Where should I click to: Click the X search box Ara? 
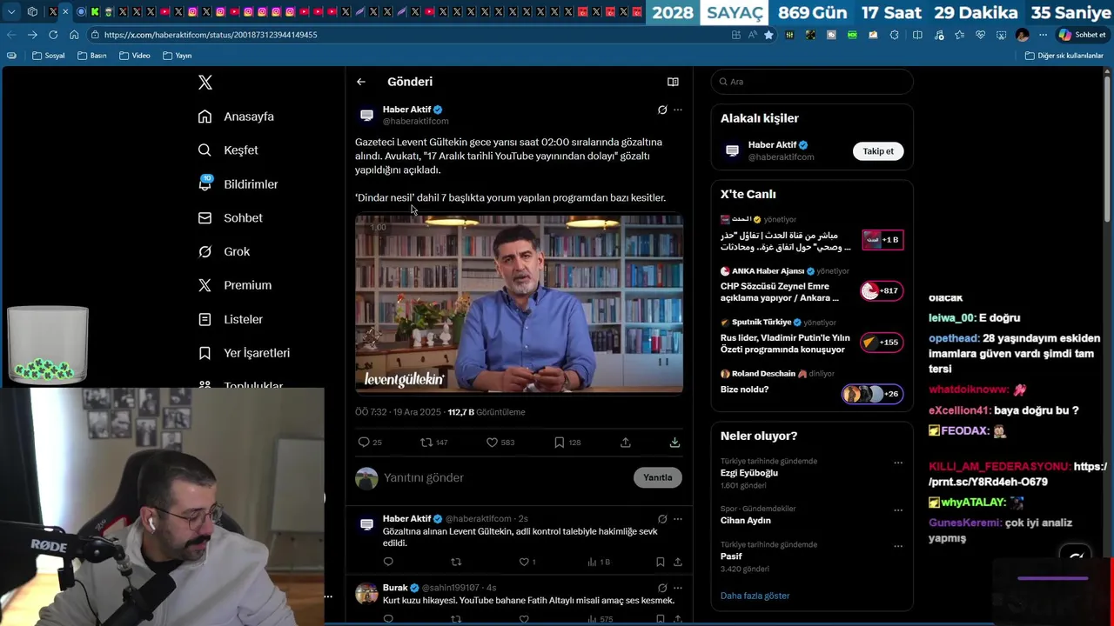pos(812,82)
